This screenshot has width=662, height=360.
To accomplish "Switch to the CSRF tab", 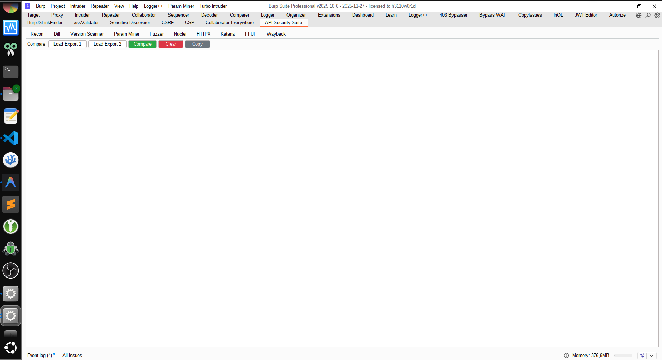I will coord(167,23).
